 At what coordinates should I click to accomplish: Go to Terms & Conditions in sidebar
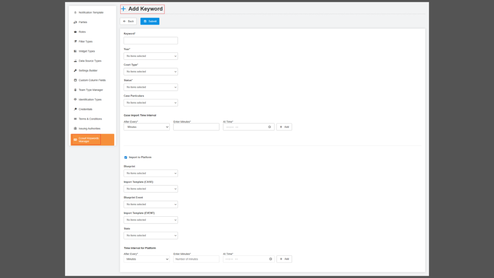click(x=90, y=119)
